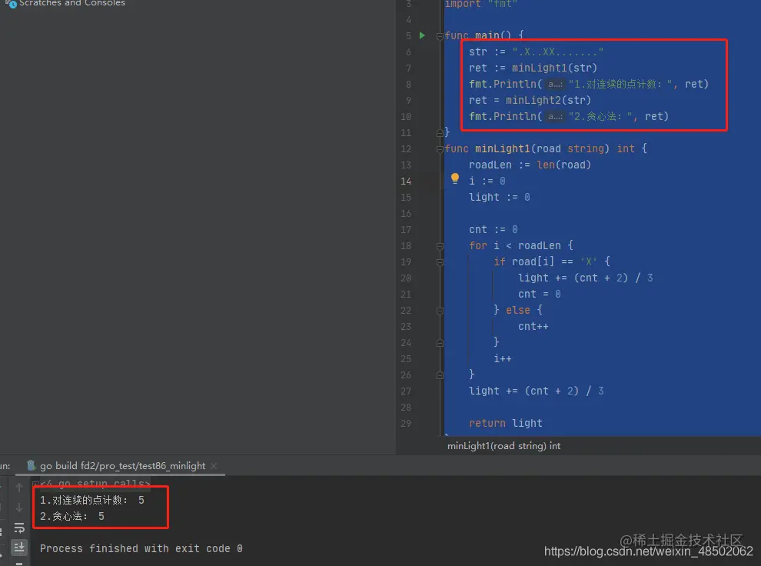Click the fold end marker on line 26
The height and width of the screenshot is (566, 761).
440,375
